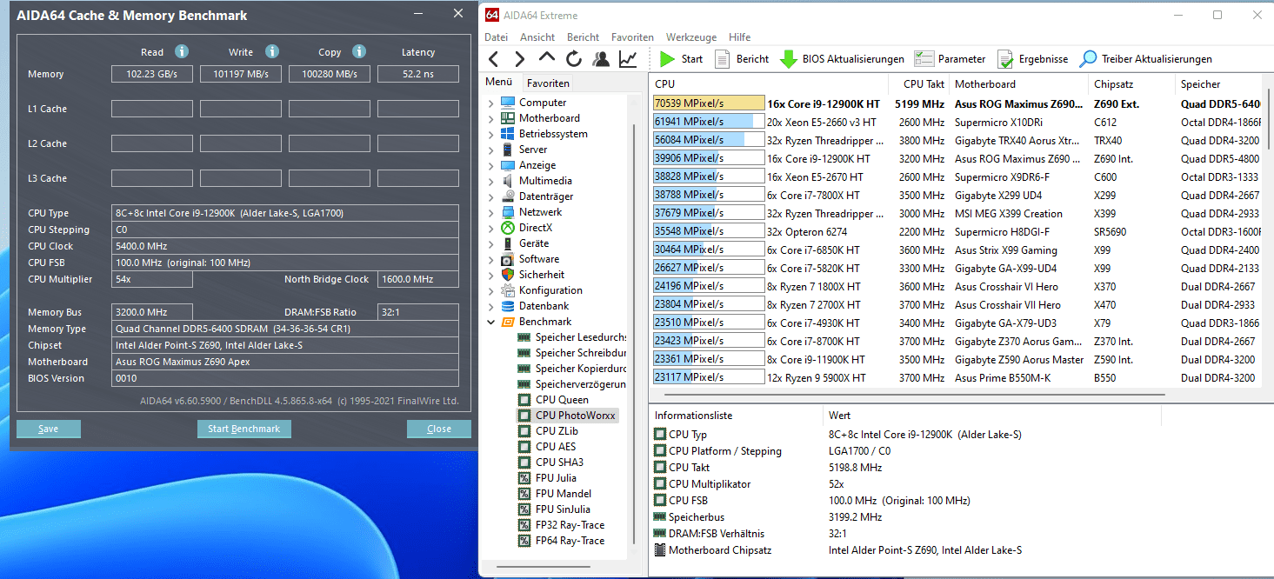Click the green Start benchmark arrow
1274x579 pixels.
(667, 59)
